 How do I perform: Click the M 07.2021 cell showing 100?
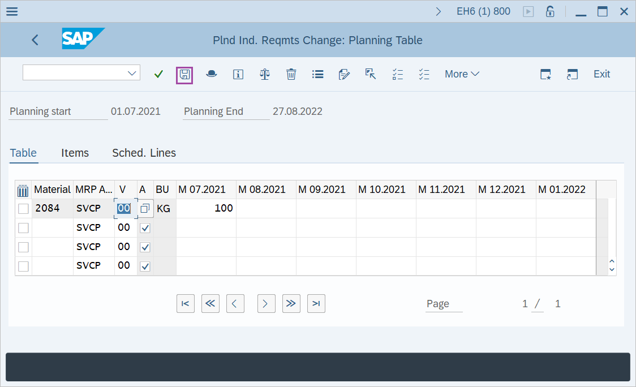(x=206, y=209)
